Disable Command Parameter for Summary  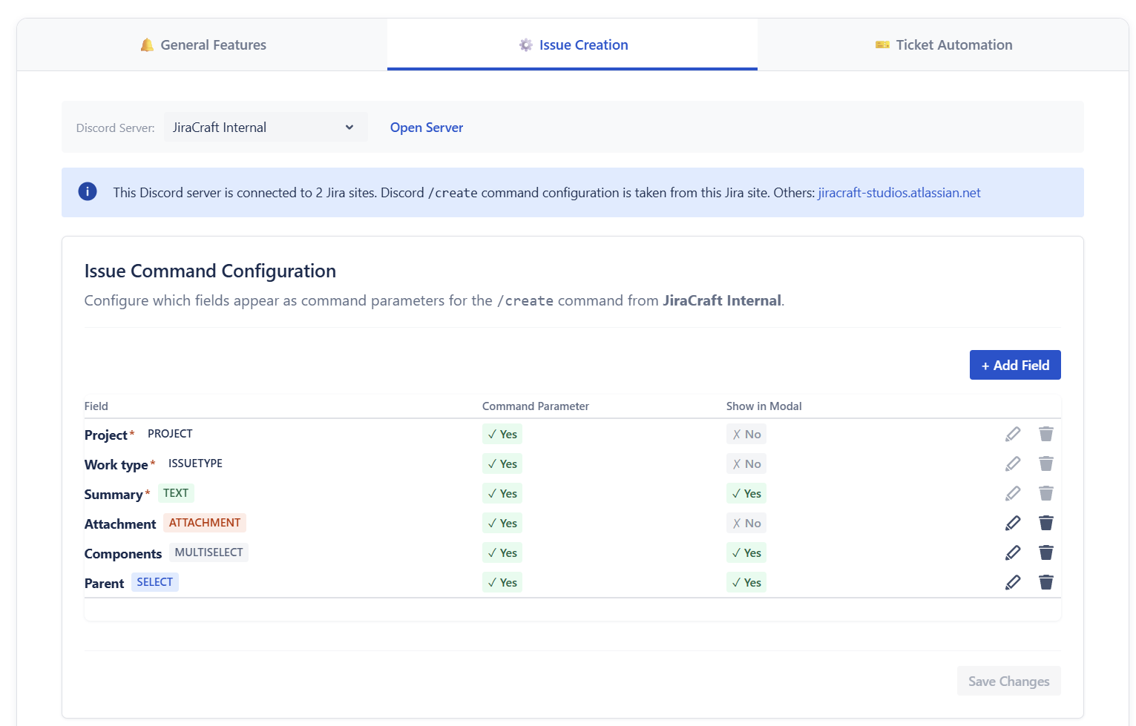[502, 493]
